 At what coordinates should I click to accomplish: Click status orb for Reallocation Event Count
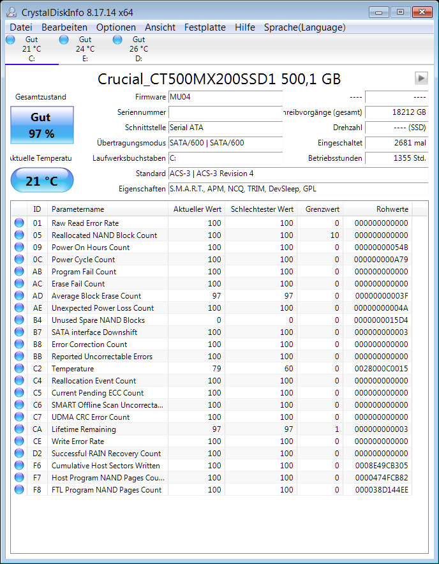click(19, 380)
